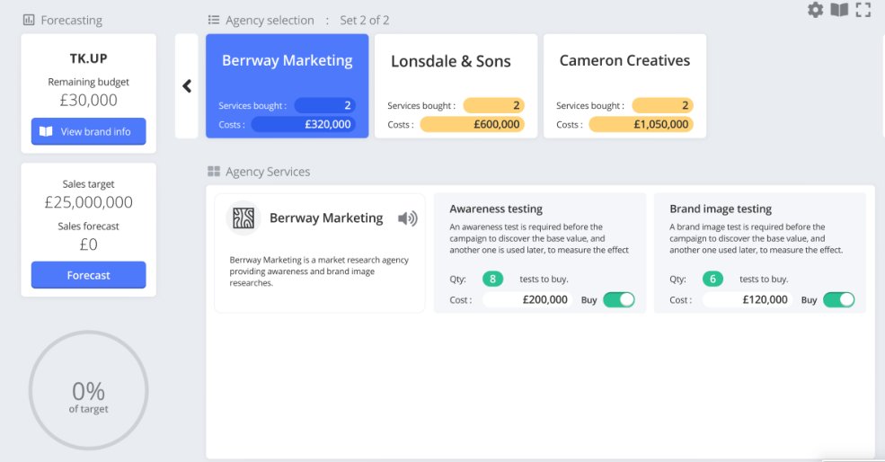The width and height of the screenshot is (885, 462).
Task: Click Berrway Marketing costs £320,000 value
Action: click(303, 124)
